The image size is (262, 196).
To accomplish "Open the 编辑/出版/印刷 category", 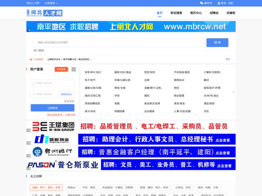I will coord(93,88).
